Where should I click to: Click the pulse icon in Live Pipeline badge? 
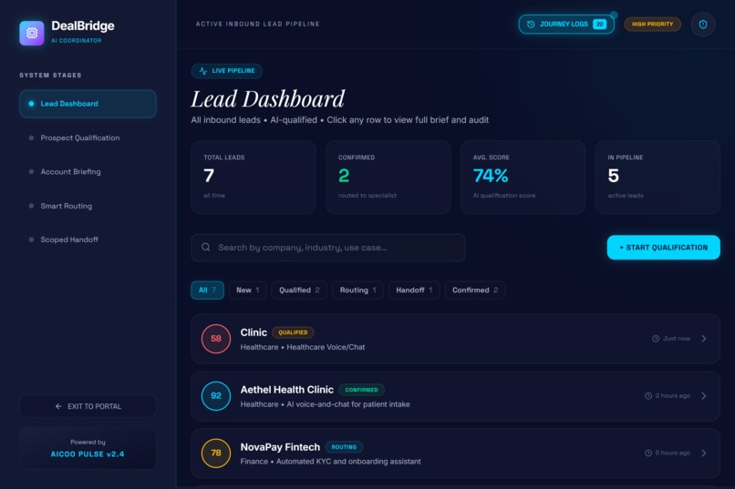pyautogui.click(x=203, y=71)
